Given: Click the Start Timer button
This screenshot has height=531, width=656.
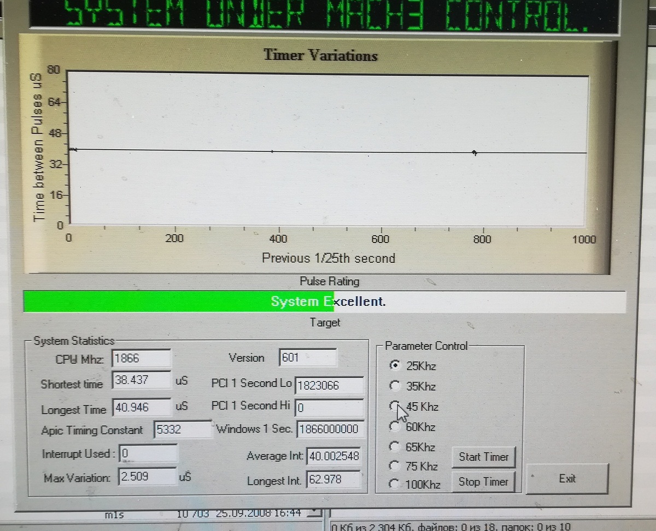Looking at the screenshot, I should [483, 457].
